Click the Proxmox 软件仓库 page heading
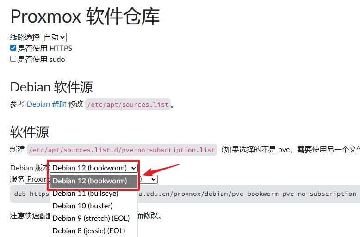Image resolution: width=360 pixels, height=237 pixels. tap(85, 16)
